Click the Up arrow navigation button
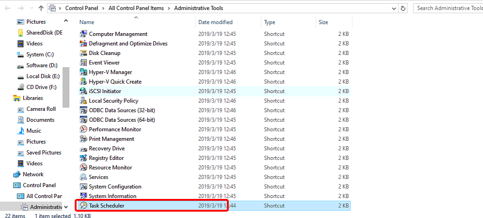 tap(41, 8)
